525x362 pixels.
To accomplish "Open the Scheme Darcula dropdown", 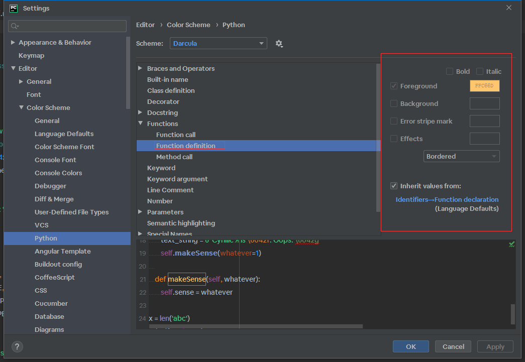I will click(219, 43).
